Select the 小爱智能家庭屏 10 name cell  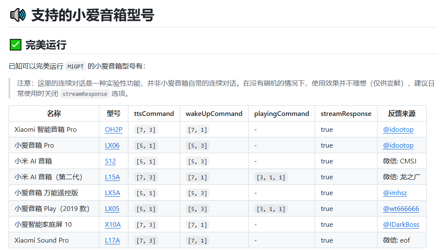[x=54, y=225]
